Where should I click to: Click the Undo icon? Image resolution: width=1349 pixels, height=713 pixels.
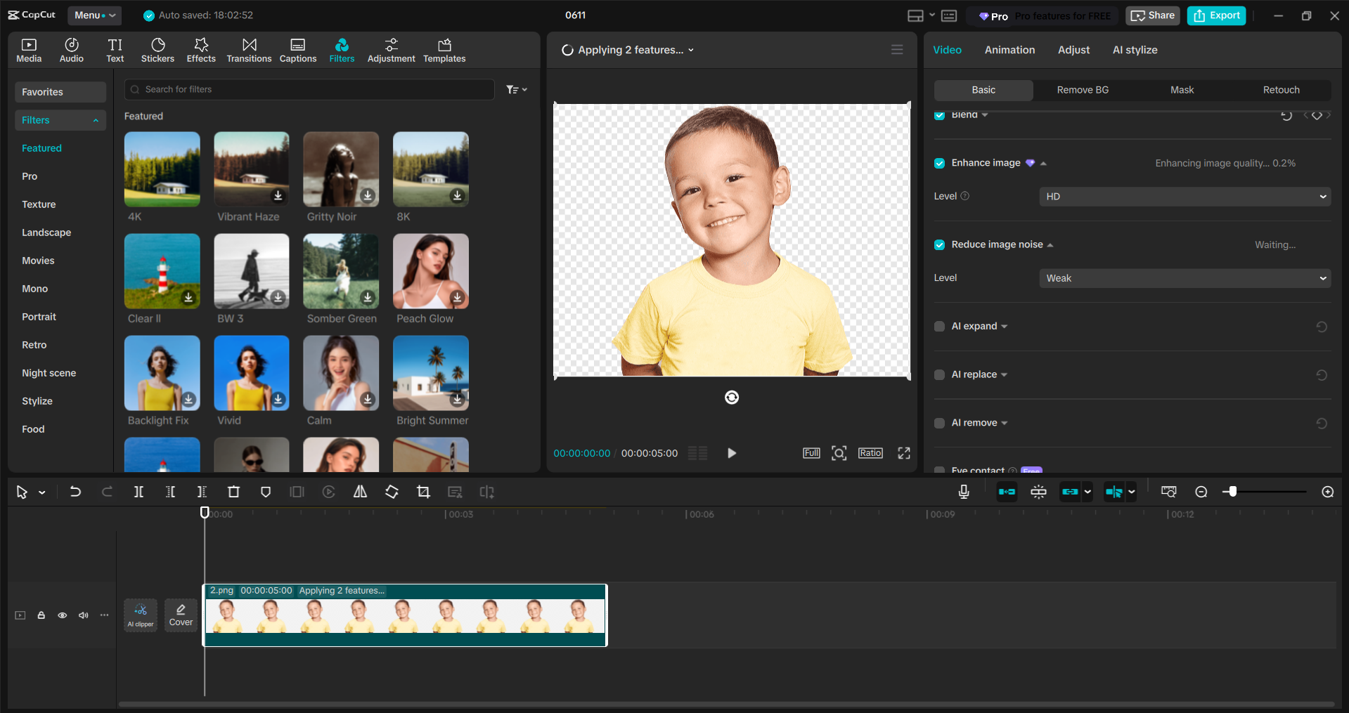click(x=75, y=492)
